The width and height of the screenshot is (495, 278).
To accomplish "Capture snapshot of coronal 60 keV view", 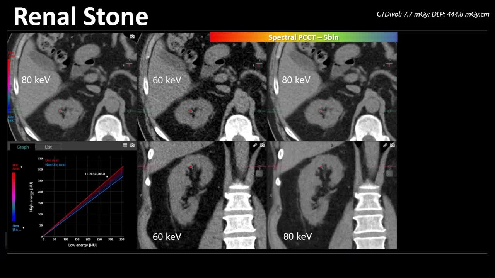I will click(x=262, y=145).
